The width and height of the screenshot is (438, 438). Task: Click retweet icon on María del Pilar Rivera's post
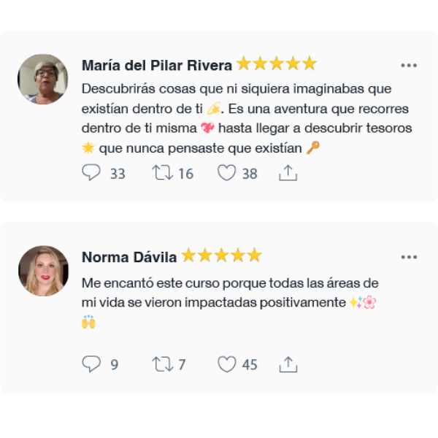(162, 172)
